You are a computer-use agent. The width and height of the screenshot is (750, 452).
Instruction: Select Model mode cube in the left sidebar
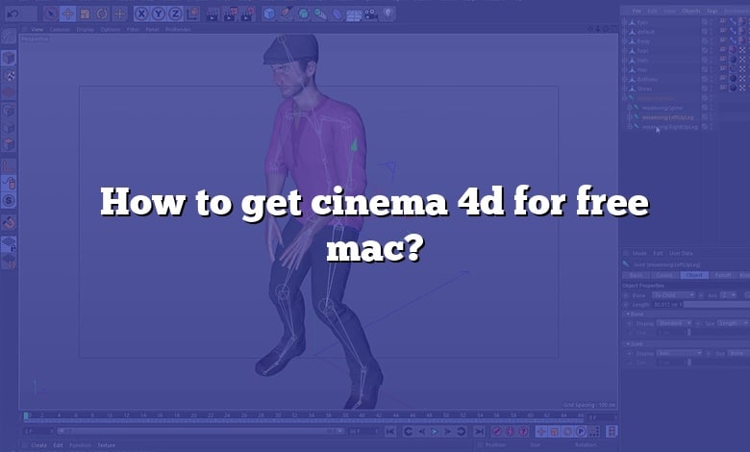point(9,59)
